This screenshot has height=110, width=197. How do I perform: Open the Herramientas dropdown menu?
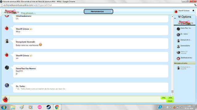(x=98, y=12)
